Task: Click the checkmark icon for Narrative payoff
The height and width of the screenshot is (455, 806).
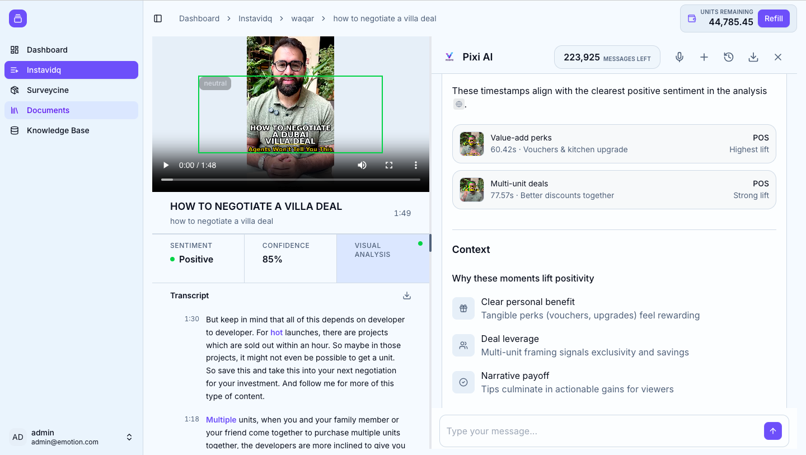Action: (463, 382)
